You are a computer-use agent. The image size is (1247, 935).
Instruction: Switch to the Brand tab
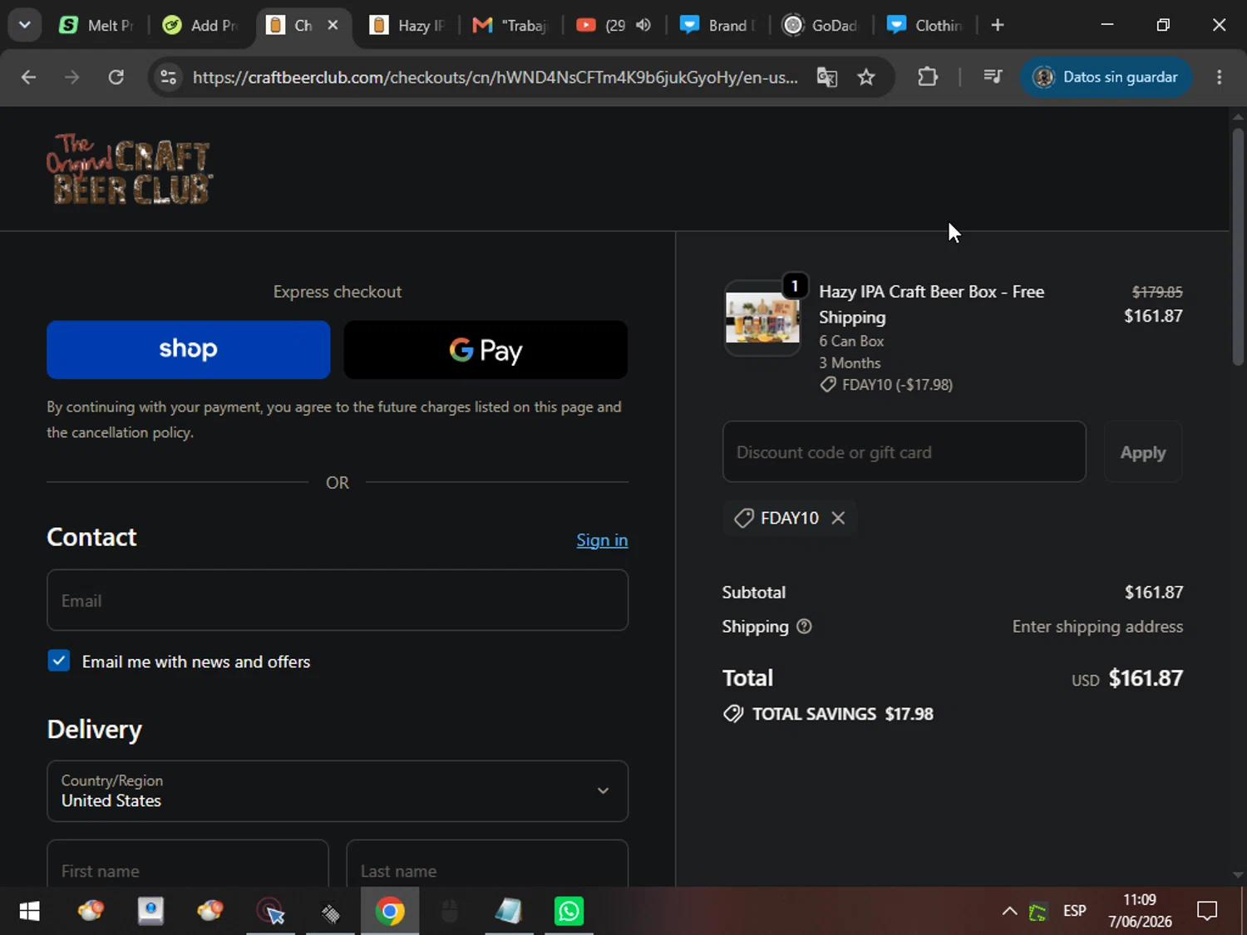717,25
